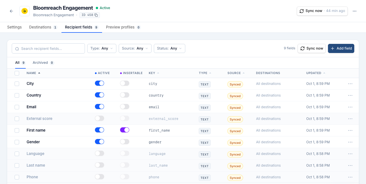Open row actions menu for External score

pos(350,119)
